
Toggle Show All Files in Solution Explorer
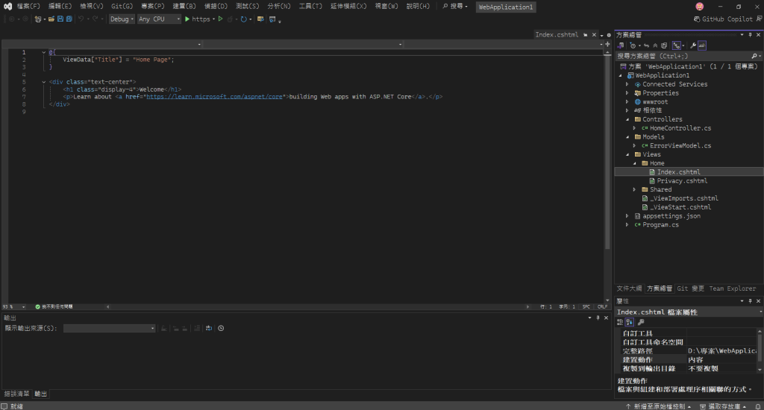point(664,45)
